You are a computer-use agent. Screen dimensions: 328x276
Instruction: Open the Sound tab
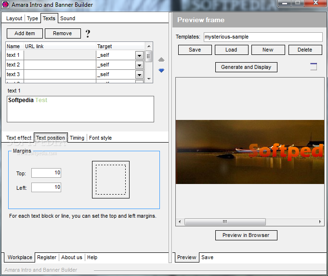pyautogui.click(x=67, y=18)
